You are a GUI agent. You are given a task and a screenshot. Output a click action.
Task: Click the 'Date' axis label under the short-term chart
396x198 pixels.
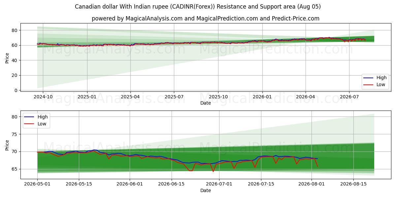click(206, 191)
